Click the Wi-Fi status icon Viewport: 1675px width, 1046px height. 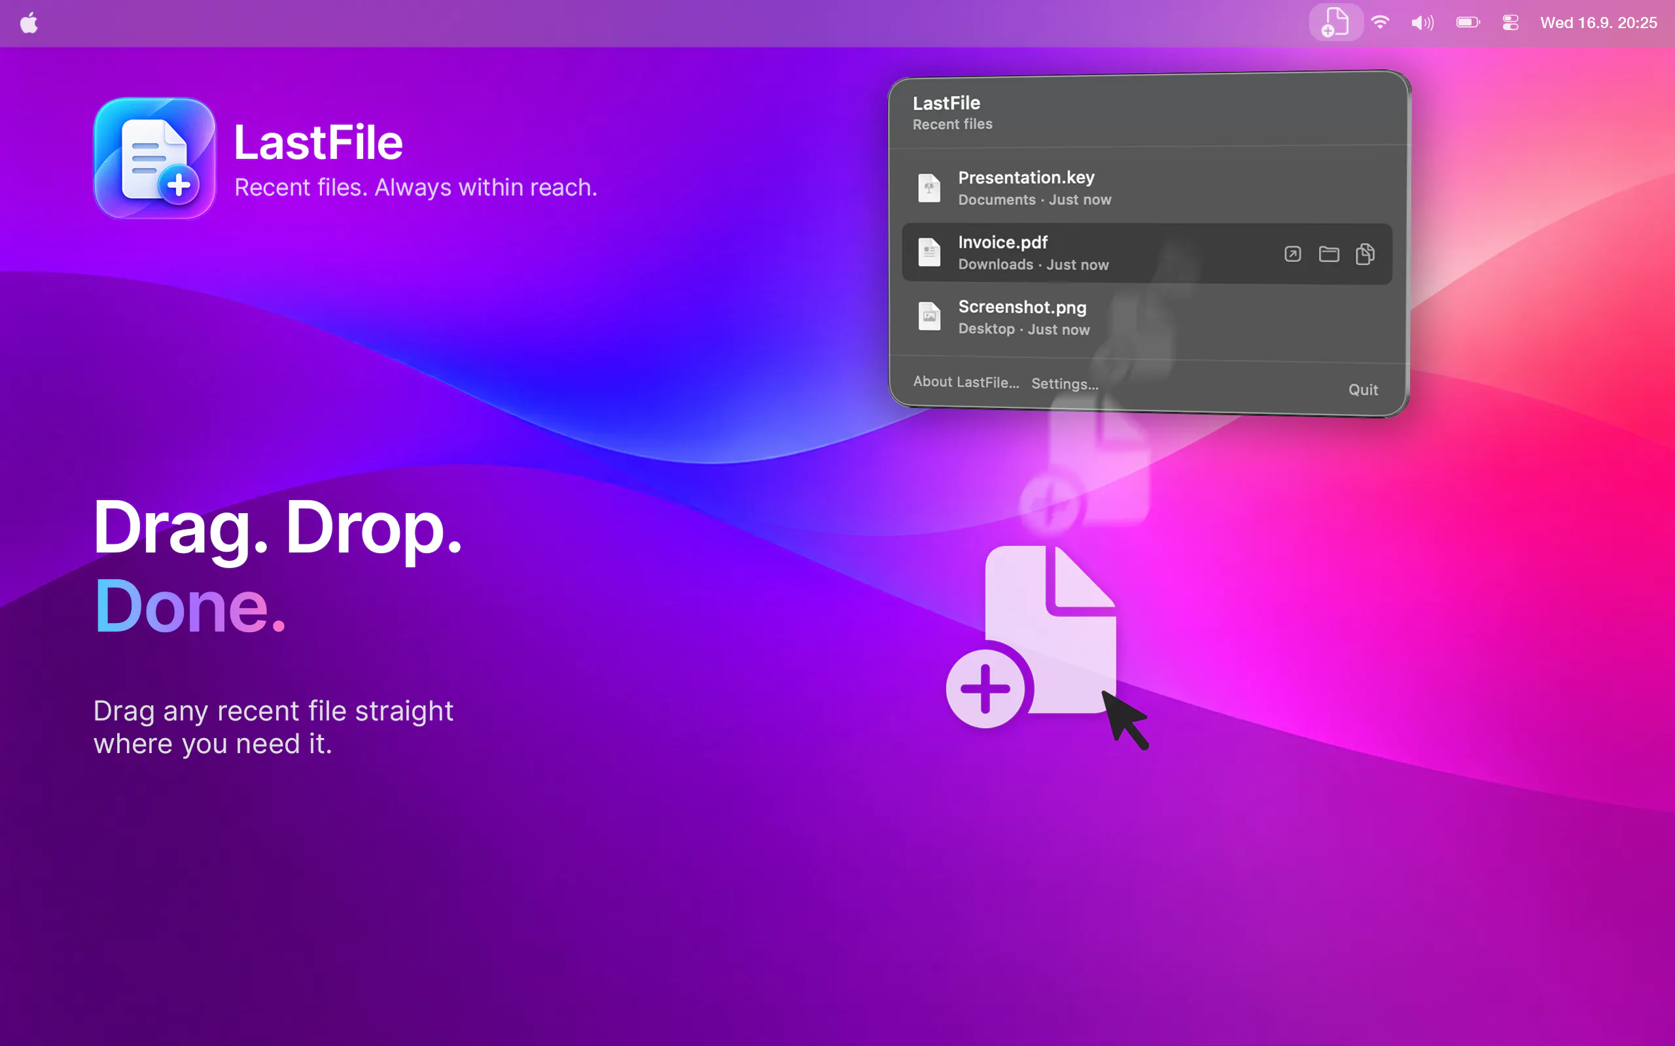(x=1380, y=23)
